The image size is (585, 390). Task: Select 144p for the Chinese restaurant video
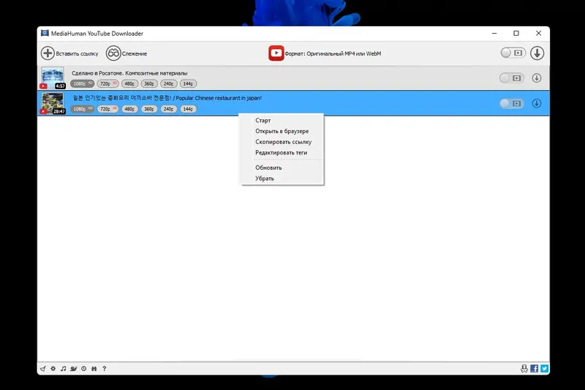[188, 109]
